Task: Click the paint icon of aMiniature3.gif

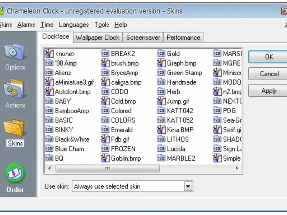Action: 49,82
